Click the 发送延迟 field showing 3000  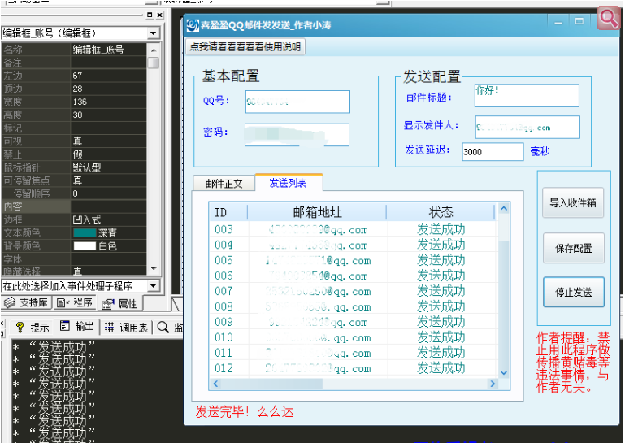point(493,152)
